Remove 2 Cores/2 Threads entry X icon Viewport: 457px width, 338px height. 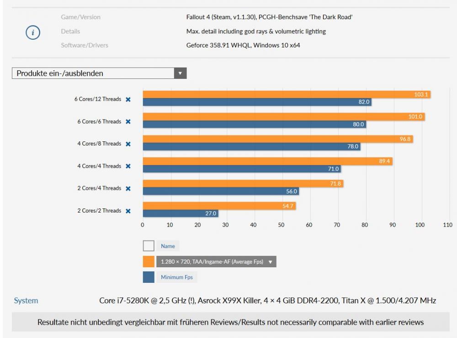[128, 211]
